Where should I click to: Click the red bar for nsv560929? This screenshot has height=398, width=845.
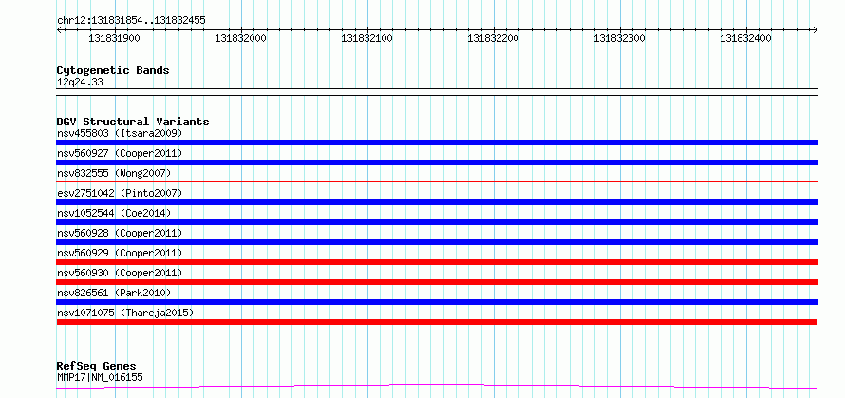tap(437, 262)
